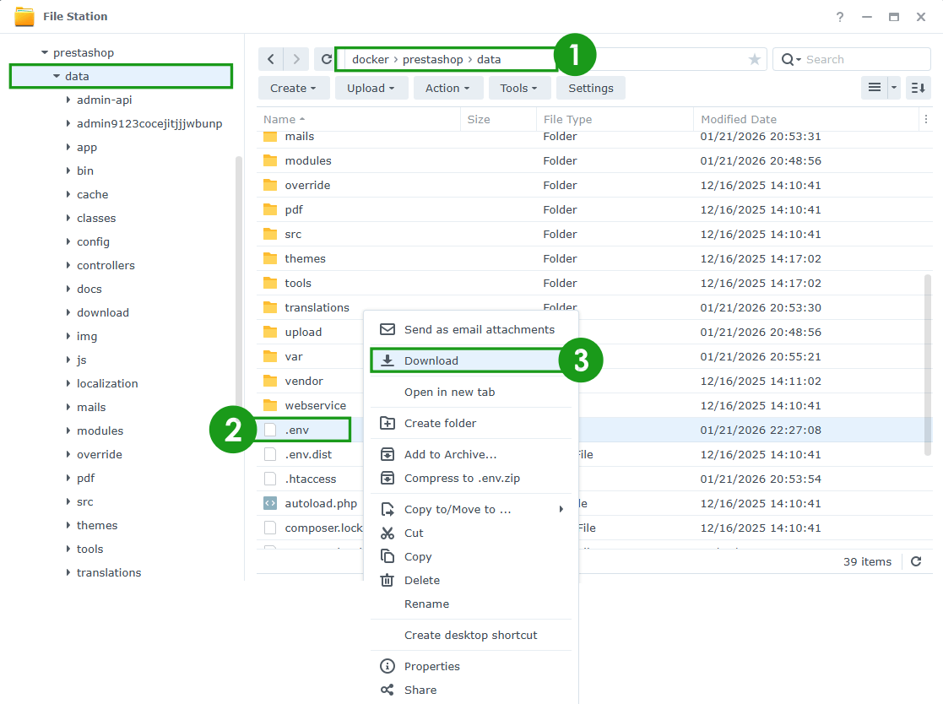Click the refresh icon near 39 items
Screen dimensions: 943x704
[918, 561]
